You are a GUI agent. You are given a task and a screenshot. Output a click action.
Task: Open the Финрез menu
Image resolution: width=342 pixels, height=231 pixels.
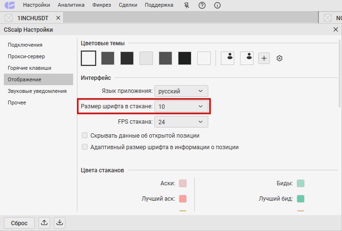(101, 5)
